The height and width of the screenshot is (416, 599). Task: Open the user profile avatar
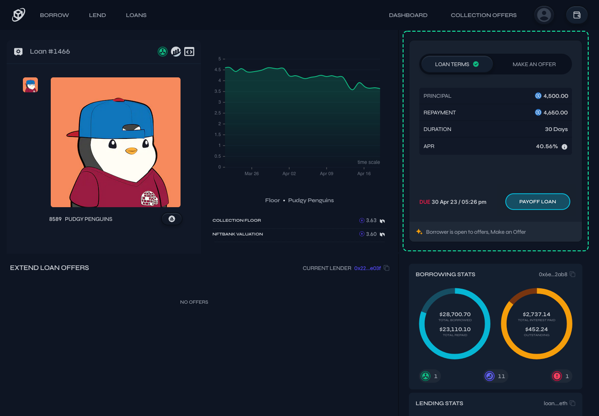click(544, 15)
